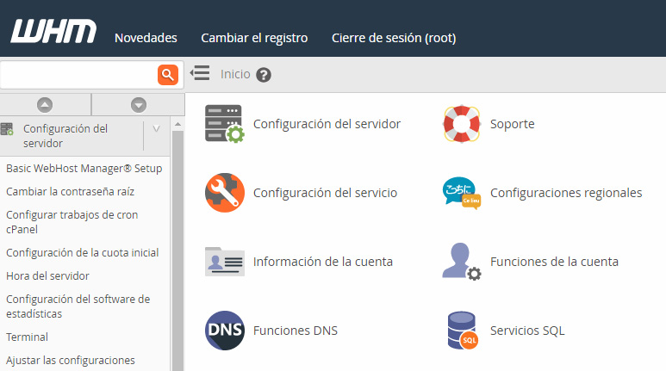Collapse the Configuración del servidor sidebar section
666x371 pixels.
[x=156, y=129]
